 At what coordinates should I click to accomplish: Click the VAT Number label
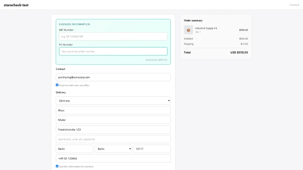[x=66, y=30]
